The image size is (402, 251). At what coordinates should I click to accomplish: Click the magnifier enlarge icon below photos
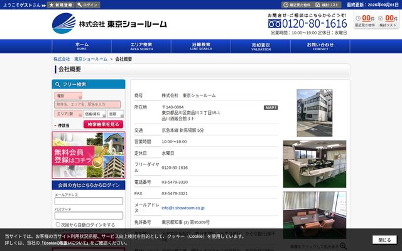[343, 246]
